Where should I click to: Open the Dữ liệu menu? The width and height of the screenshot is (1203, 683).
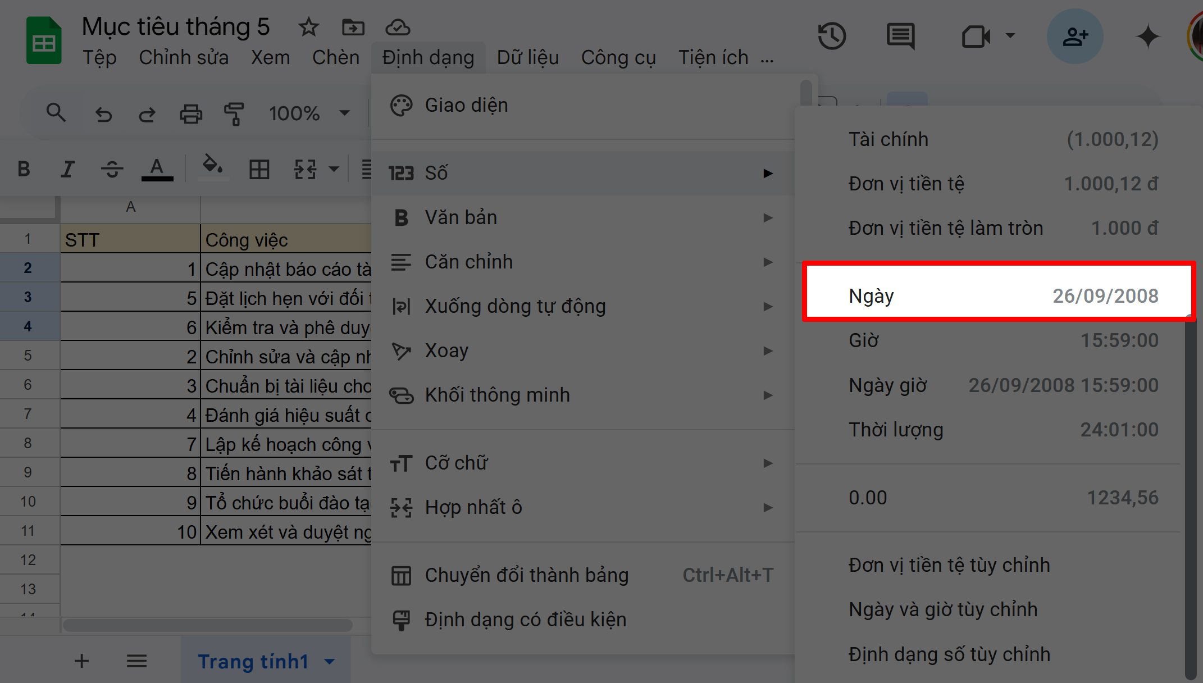pyautogui.click(x=527, y=57)
